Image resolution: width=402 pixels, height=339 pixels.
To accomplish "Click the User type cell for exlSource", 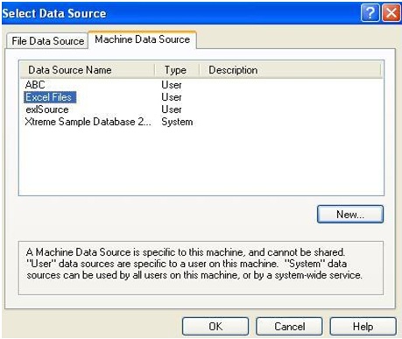I will (172, 109).
